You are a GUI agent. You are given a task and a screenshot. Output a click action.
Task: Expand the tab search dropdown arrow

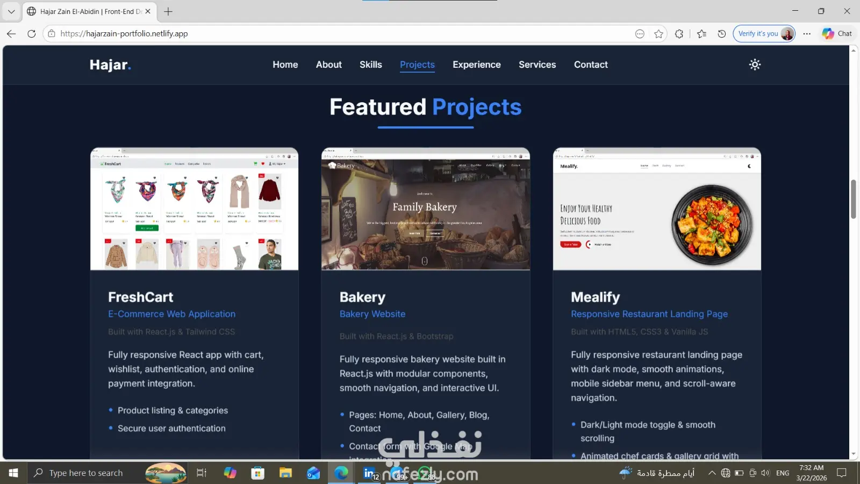(x=11, y=11)
